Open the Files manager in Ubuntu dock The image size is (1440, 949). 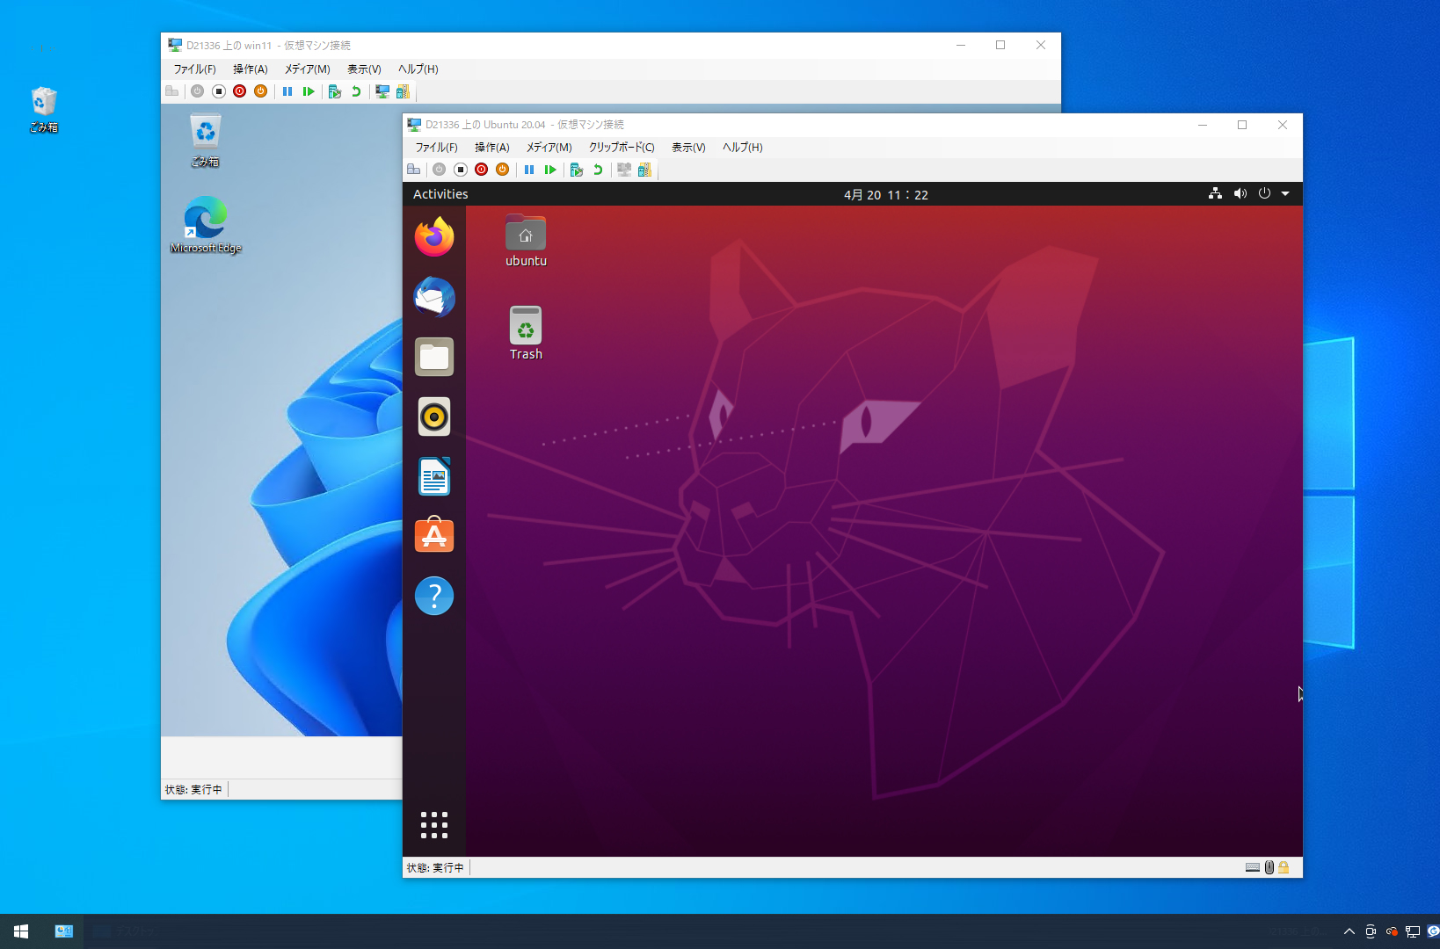click(x=434, y=357)
